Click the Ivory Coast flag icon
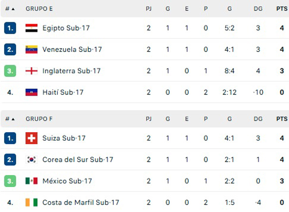 point(31,203)
